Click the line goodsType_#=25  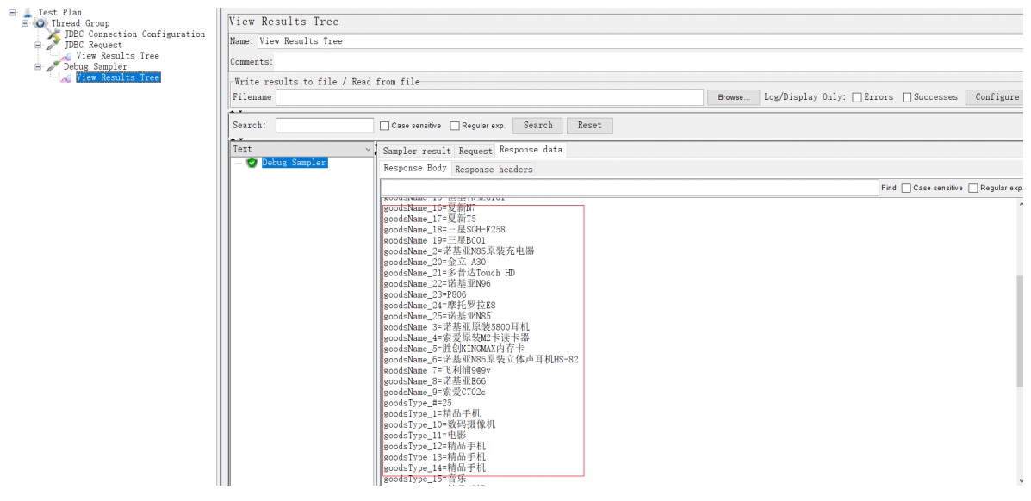[418, 403]
